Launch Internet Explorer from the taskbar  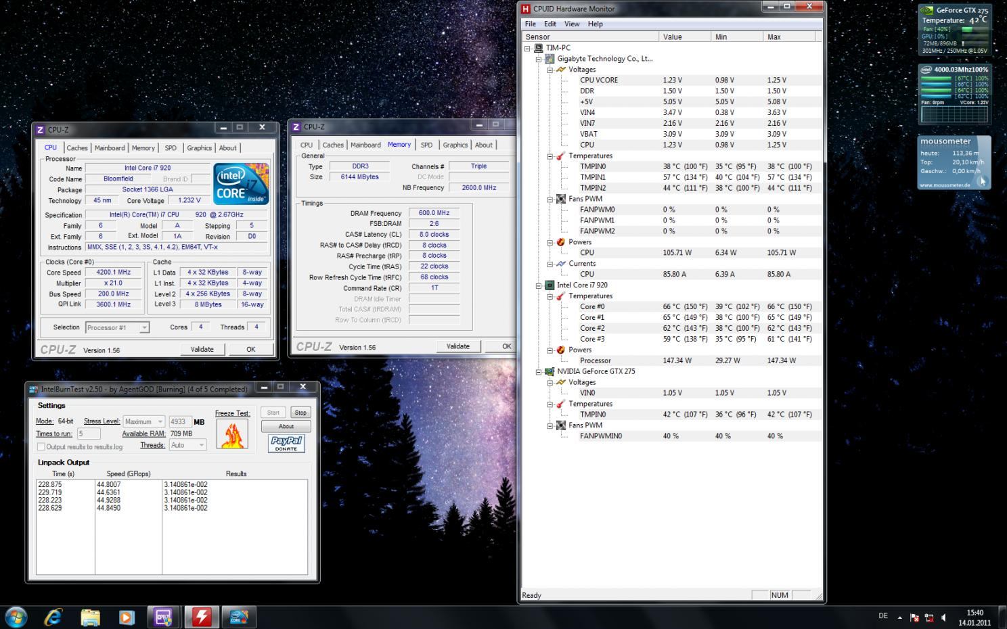click(53, 617)
